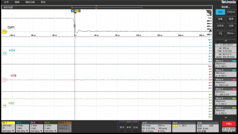Click the yellow trigger source 1 icon
This screenshot has width=238, height=134.
point(175,126)
